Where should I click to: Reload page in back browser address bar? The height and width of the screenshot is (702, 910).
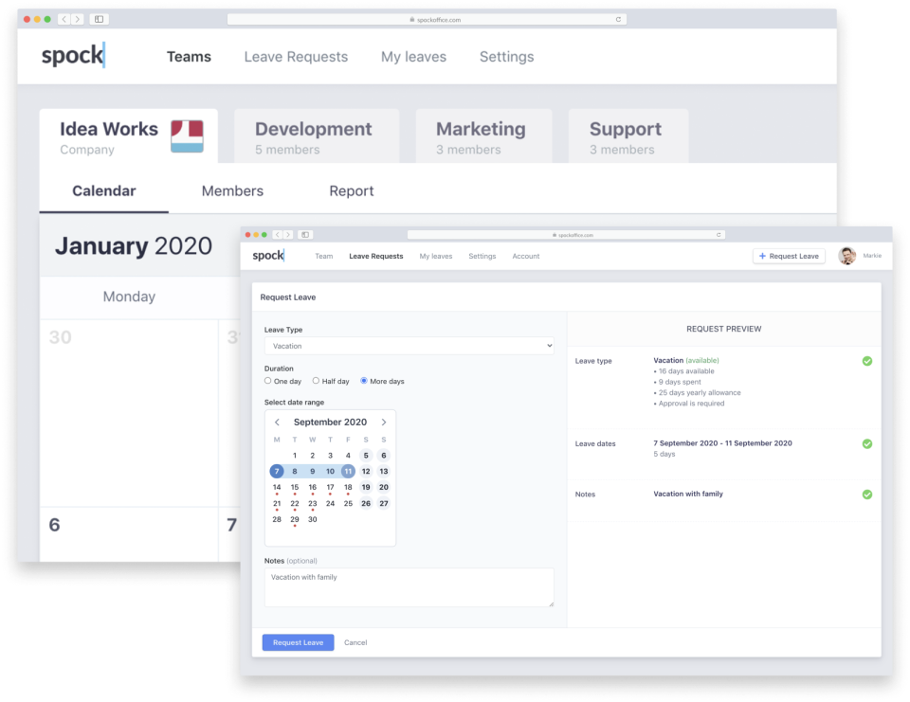[x=618, y=19]
